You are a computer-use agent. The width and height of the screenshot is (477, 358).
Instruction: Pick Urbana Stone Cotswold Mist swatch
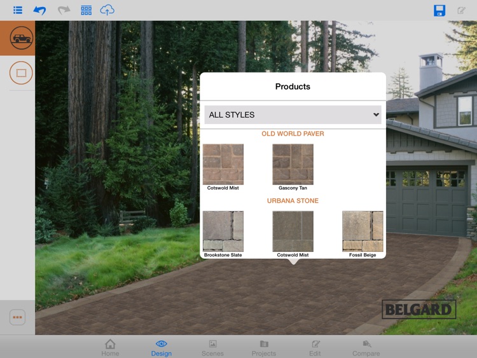pos(293,231)
